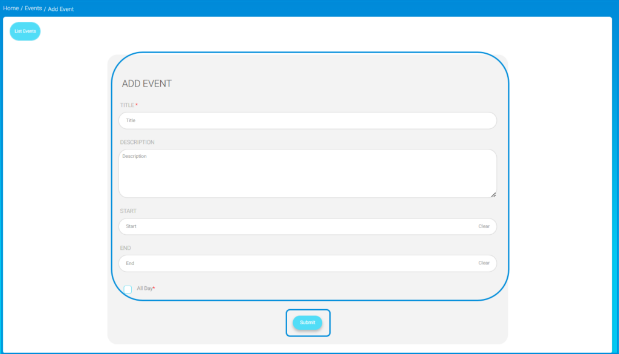The image size is (619, 354).
Task: Open the Events breadcrumb link
Action: click(33, 8)
